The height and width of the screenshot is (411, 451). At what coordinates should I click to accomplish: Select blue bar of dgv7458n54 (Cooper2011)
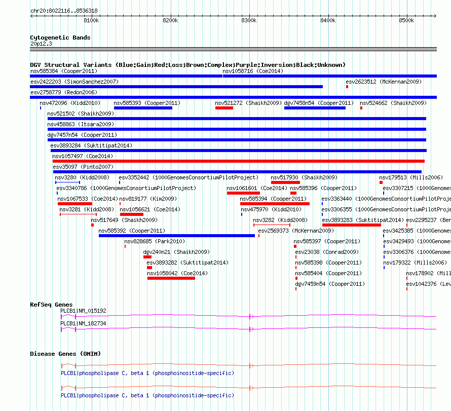pyautogui.click(x=315, y=108)
